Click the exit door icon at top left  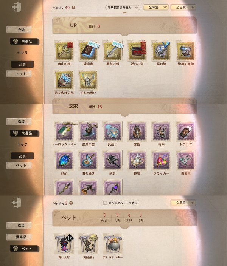pos(17,7)
